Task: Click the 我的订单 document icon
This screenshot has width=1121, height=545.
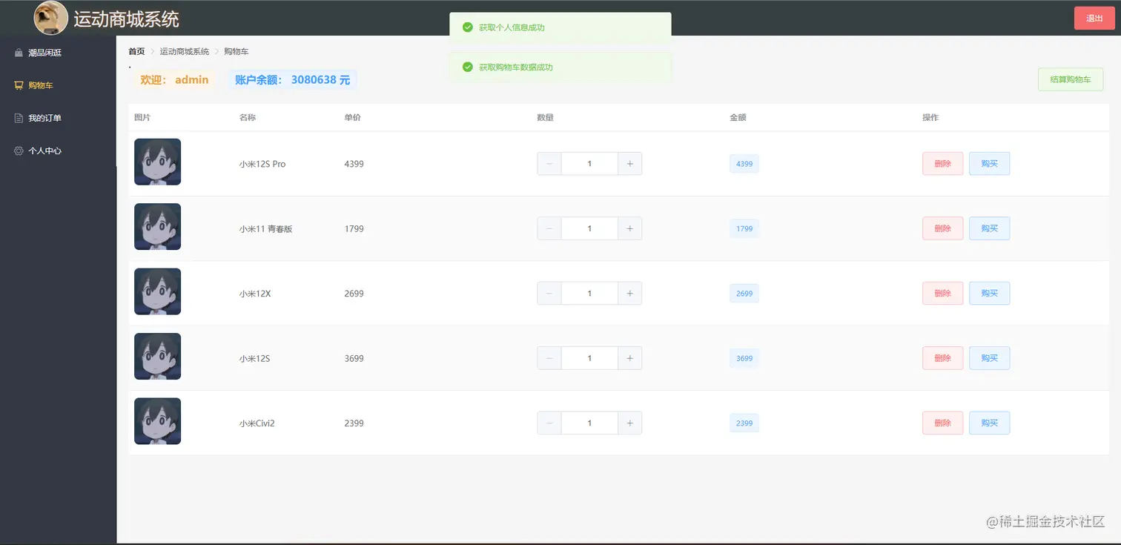Action: (x=19, y=118)
